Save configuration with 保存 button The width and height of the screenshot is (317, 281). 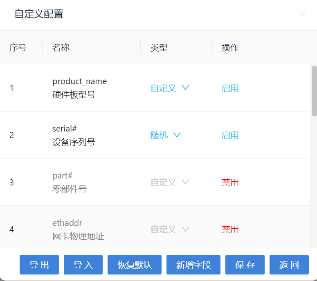pos(245,265)
